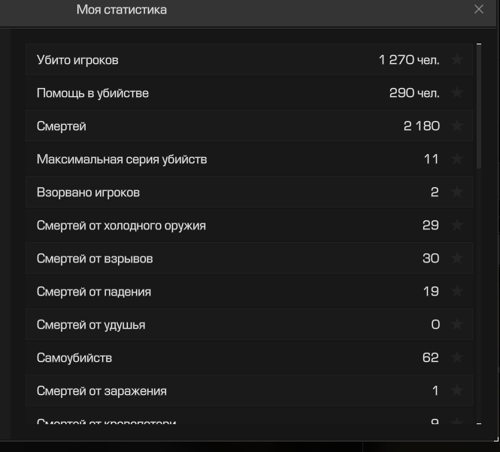500x452 pixels.
Task: Toggle favorite star for Убито игроков
Action: click(x=457, y=59)
